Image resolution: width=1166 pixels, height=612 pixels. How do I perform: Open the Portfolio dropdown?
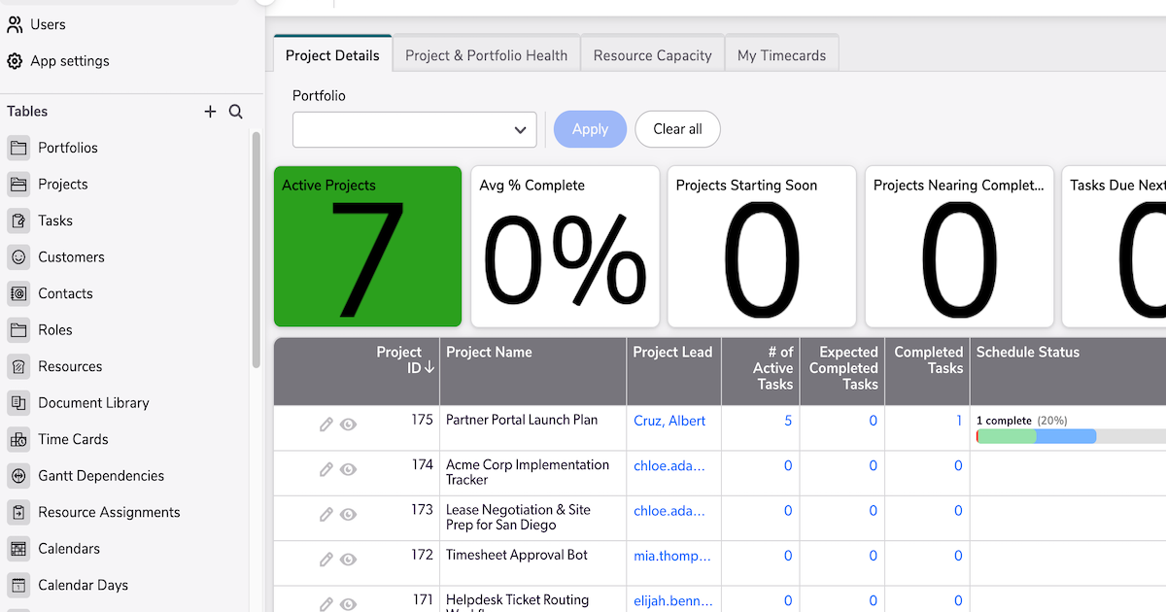415,129
